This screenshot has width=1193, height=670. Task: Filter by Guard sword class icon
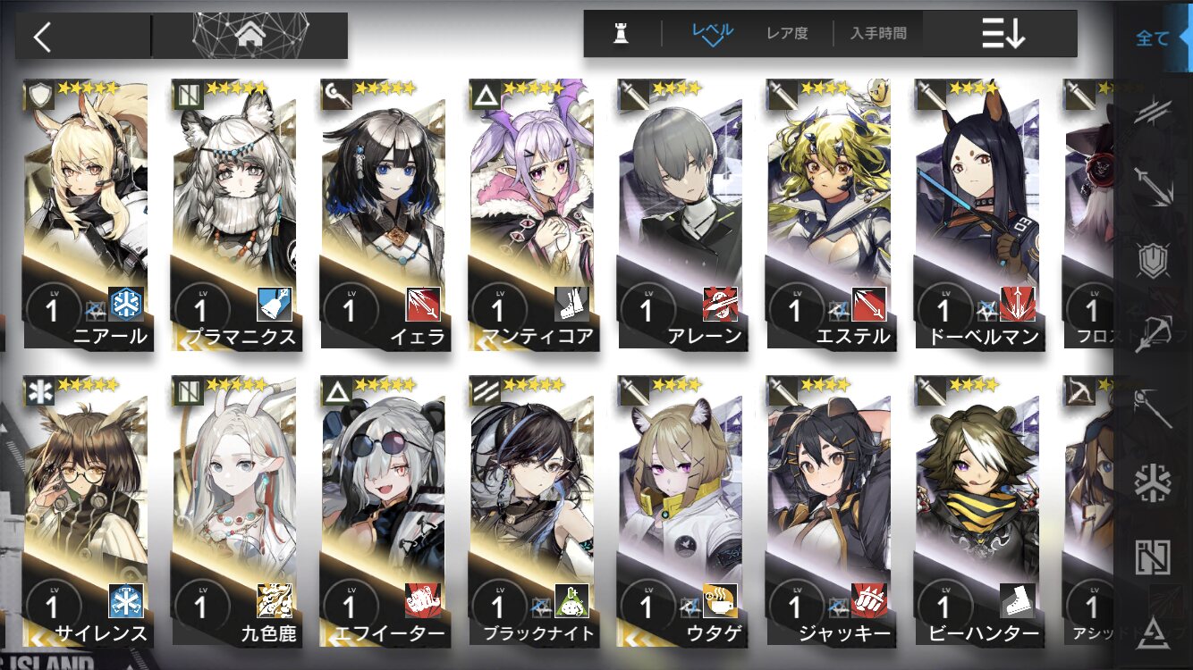[x=1154, y=187]
